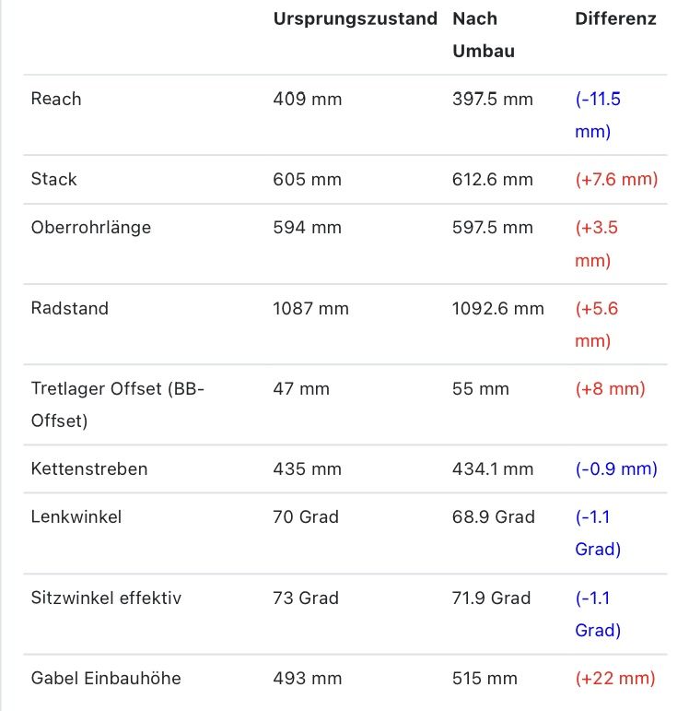Image resolution: width=689 pixels, height=711 pixels.
Task: Select the Radstand row label
Action: [69, 308]
